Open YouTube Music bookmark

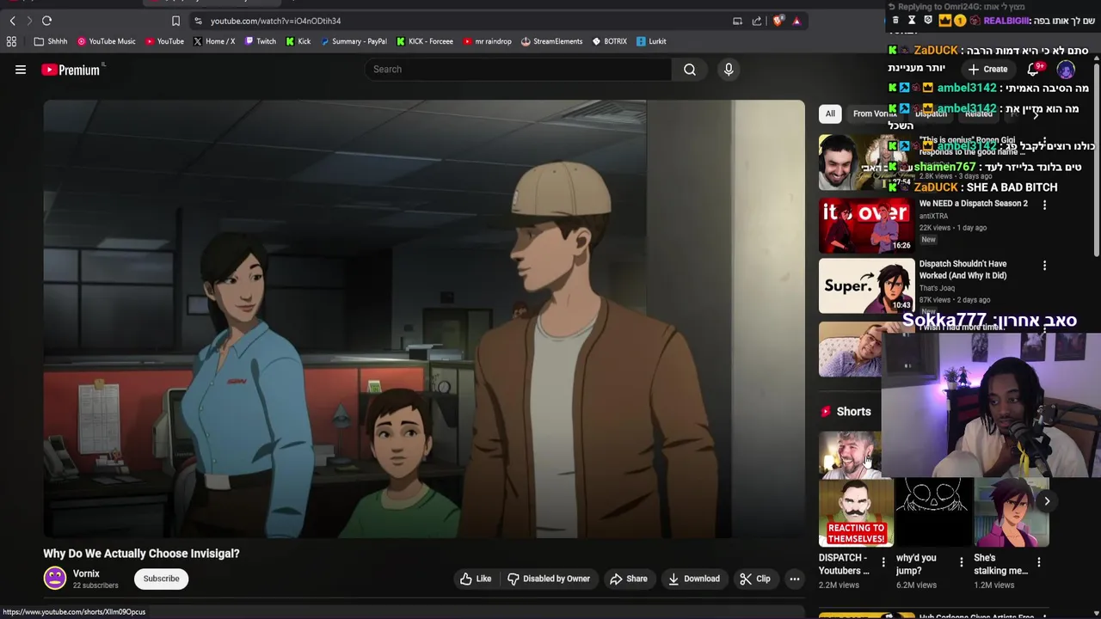click(x=106, y=41)
